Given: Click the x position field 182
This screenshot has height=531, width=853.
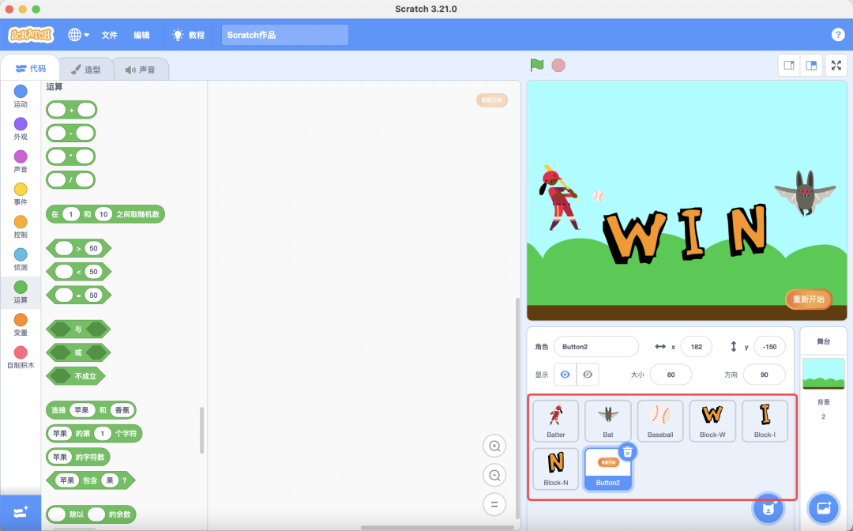Looking at the screenshot, I should tap(697, 347).
